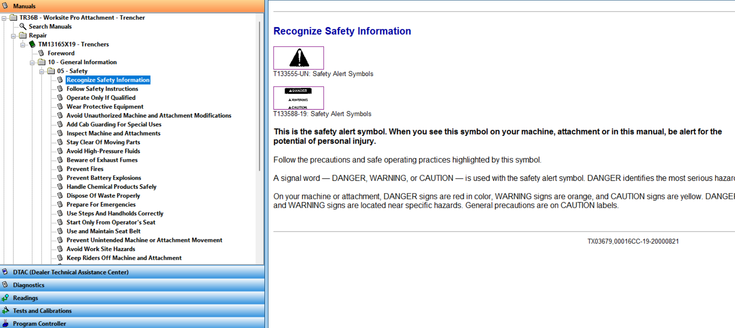Click the Prevent Battery Explosions document icon
Viewport: 735px width, 328px height.
[x=60, y=178]
